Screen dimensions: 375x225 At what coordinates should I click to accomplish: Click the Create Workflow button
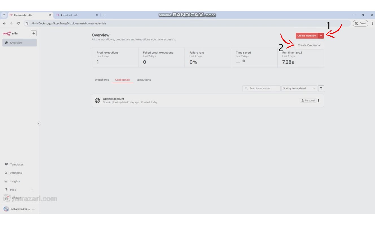[307, 36]
